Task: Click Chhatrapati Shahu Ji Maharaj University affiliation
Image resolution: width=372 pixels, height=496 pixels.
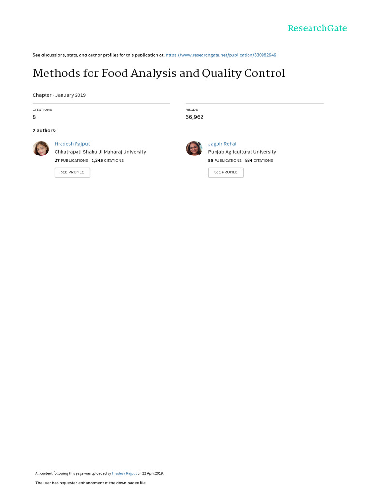Action: coord(100,152)
